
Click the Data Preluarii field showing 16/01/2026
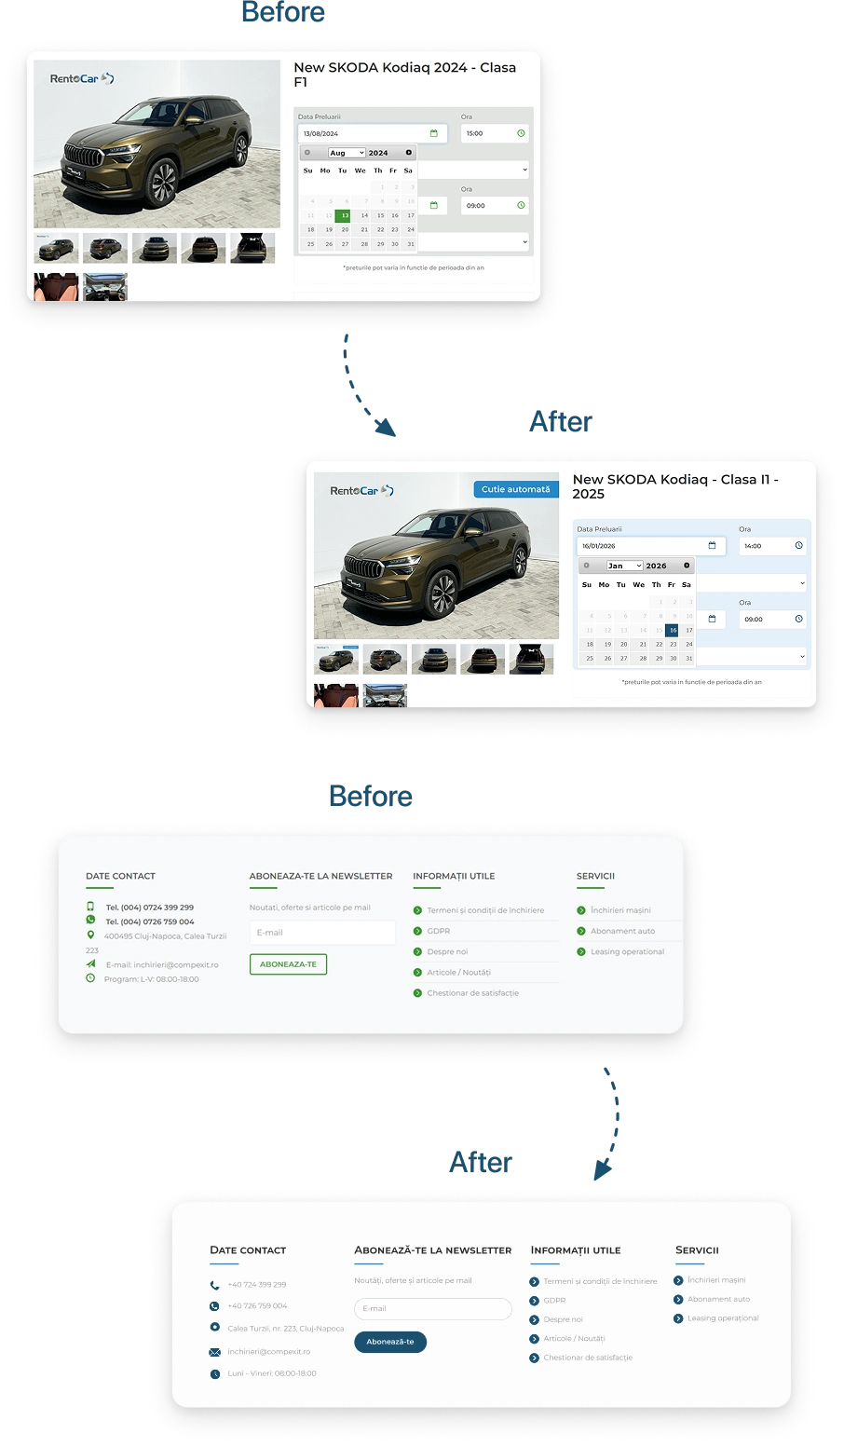(x=651, y=546)
